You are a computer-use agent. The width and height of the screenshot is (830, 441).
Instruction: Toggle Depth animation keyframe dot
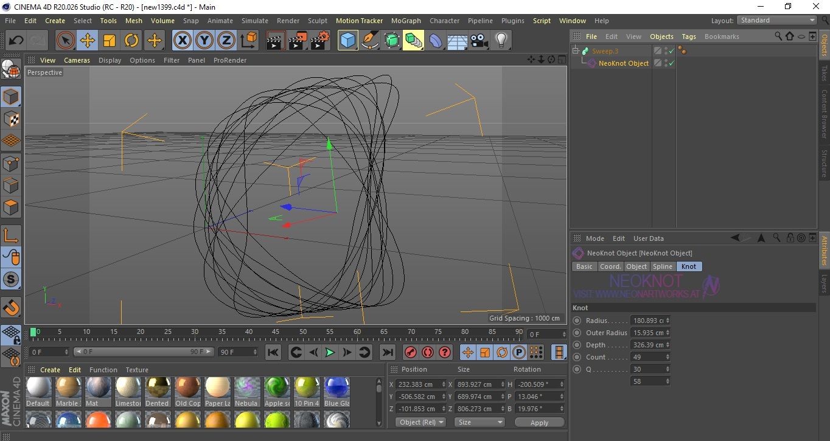tap(577, 345)
